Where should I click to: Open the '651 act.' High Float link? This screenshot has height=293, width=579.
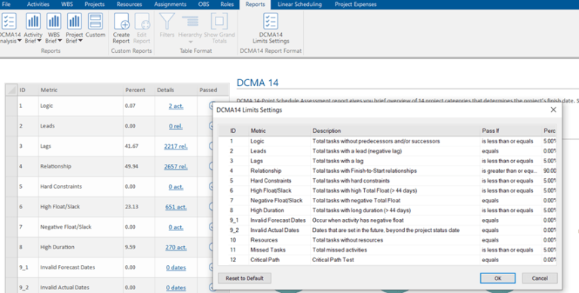[176, 207]
